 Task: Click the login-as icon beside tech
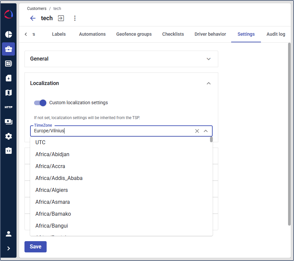61,18
